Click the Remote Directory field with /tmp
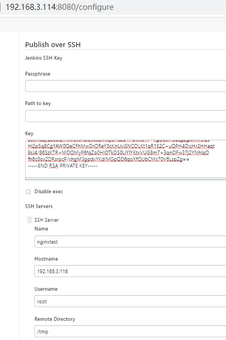This screenshot has width=226, height=340. 130,331
